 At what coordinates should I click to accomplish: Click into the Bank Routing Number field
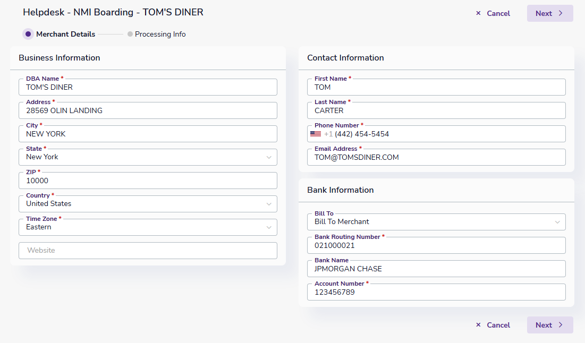pyautogui.click(x=436, y=246)
